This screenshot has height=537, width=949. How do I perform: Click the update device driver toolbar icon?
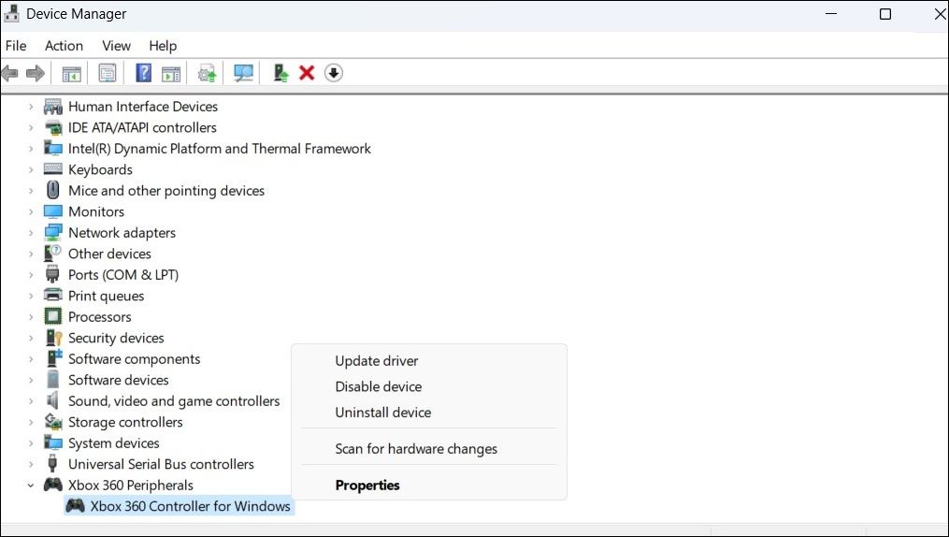click(x=207, y=73)
